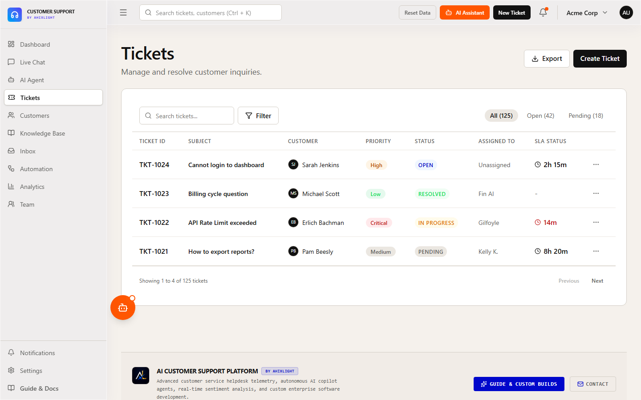Open Settings from the sidebar

(x=53, y=371)
